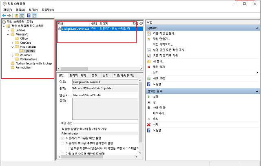Select Norton Security with Backup folder

coord(33,64)
